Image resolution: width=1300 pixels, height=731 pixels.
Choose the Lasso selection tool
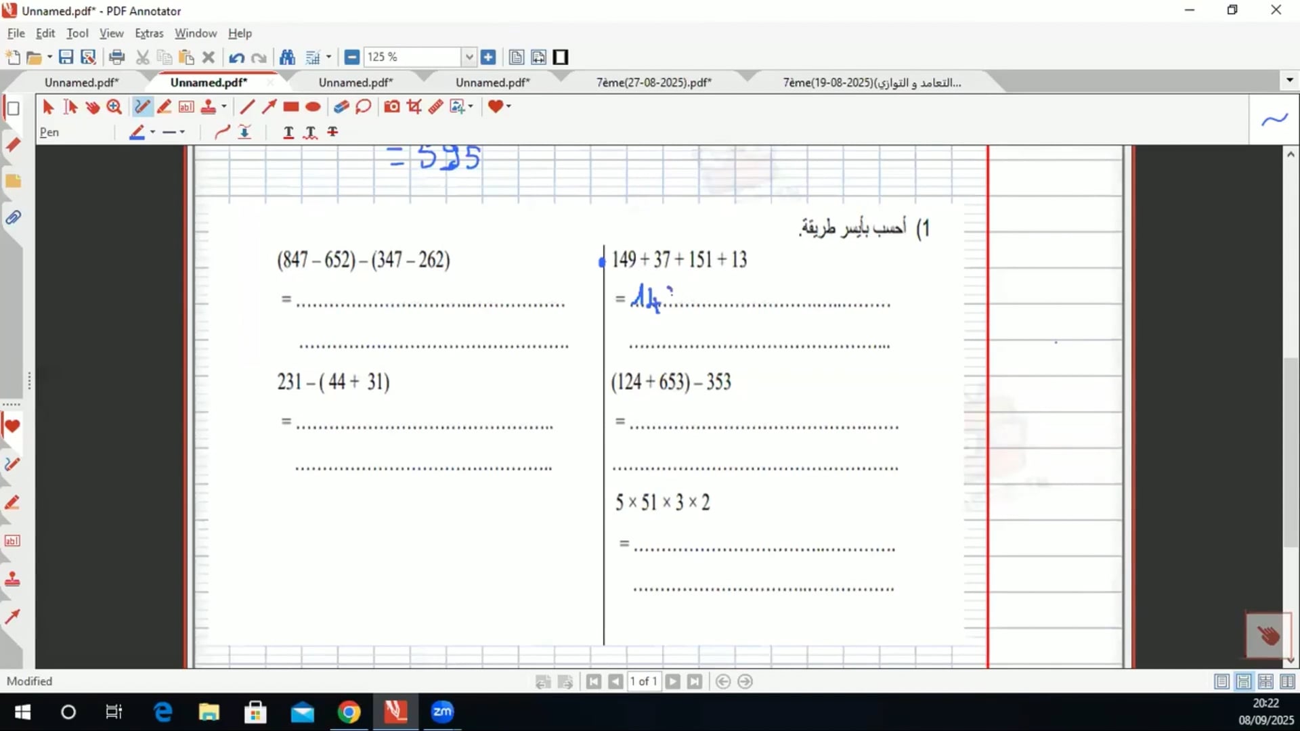coord(364,107)
